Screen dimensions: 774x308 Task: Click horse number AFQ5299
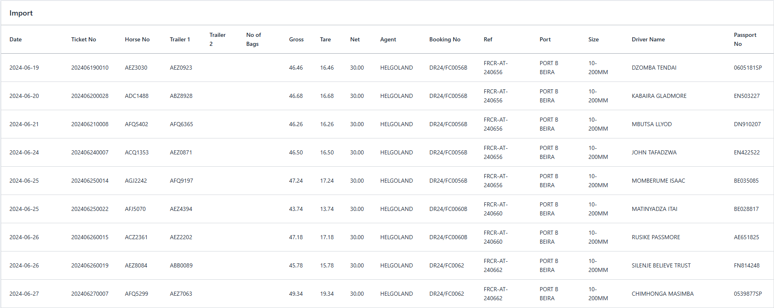[x=136, y=294]
